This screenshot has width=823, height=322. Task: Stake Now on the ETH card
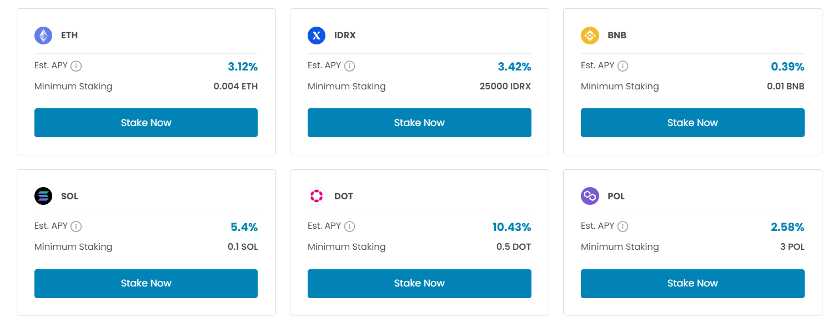146,123
